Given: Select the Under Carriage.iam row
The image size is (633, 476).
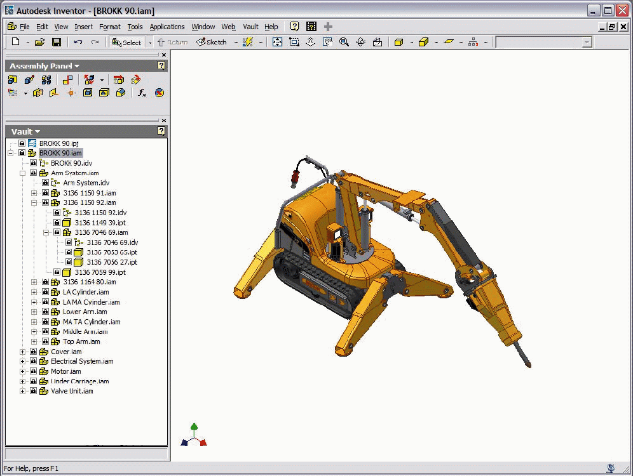Looking at the screenshot, I should point(80,381).
